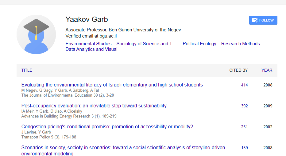View the 392 citations count
This screenshot has width=286, height=156.
pyautogui.click(x=244, y=106)
